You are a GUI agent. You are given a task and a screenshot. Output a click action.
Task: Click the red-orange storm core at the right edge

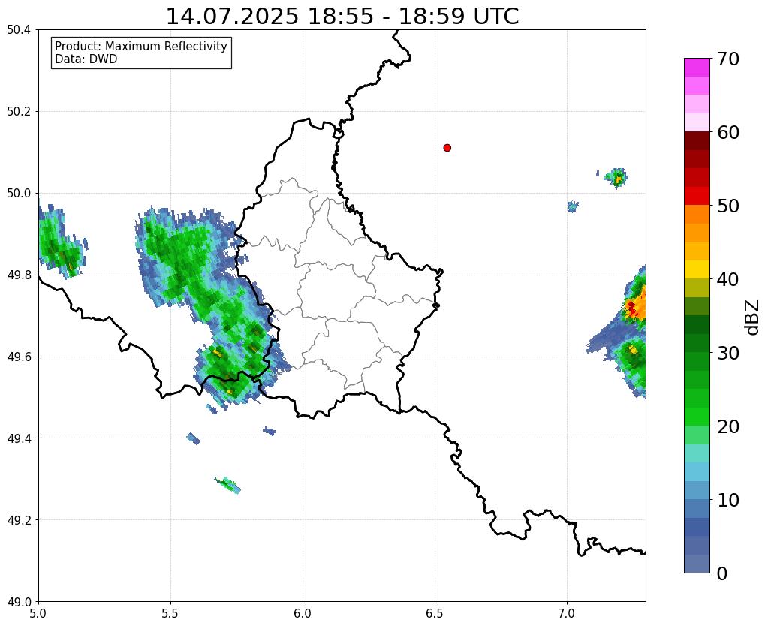tap(636, 307)
